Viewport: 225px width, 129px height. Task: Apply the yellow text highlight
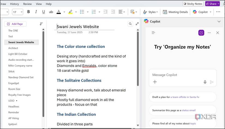[x=70, y=12]
